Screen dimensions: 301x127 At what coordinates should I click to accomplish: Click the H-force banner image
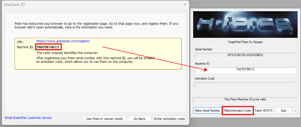pyautogui.click(x=245, y=25)
